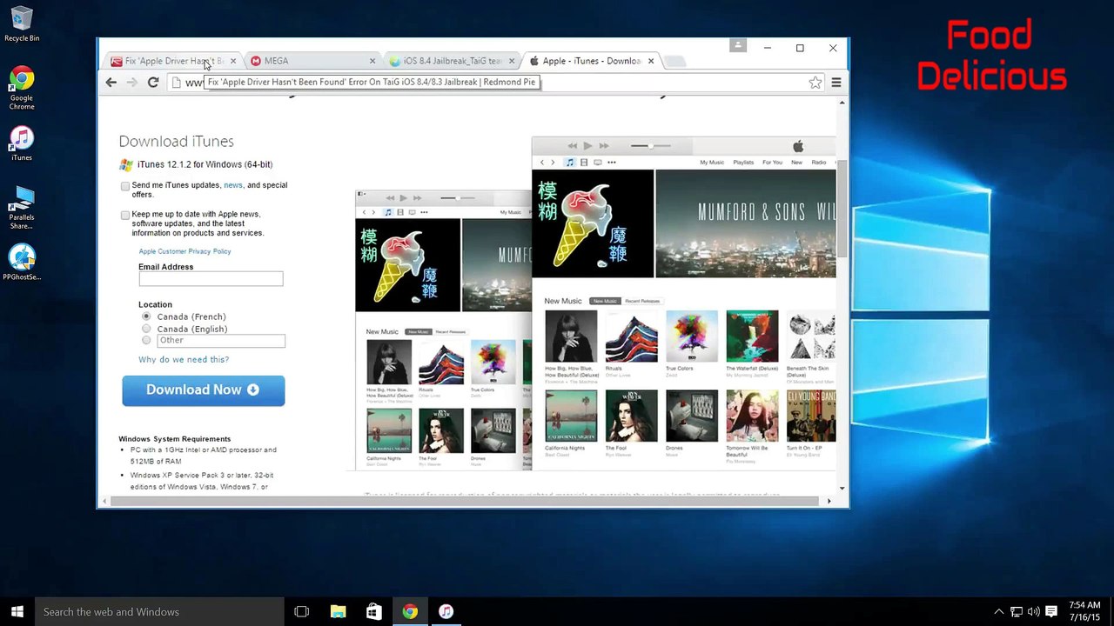Switch to the MEGA tab
The height and width of the screenshot is (626, 1114).
(x=312, y=61)
